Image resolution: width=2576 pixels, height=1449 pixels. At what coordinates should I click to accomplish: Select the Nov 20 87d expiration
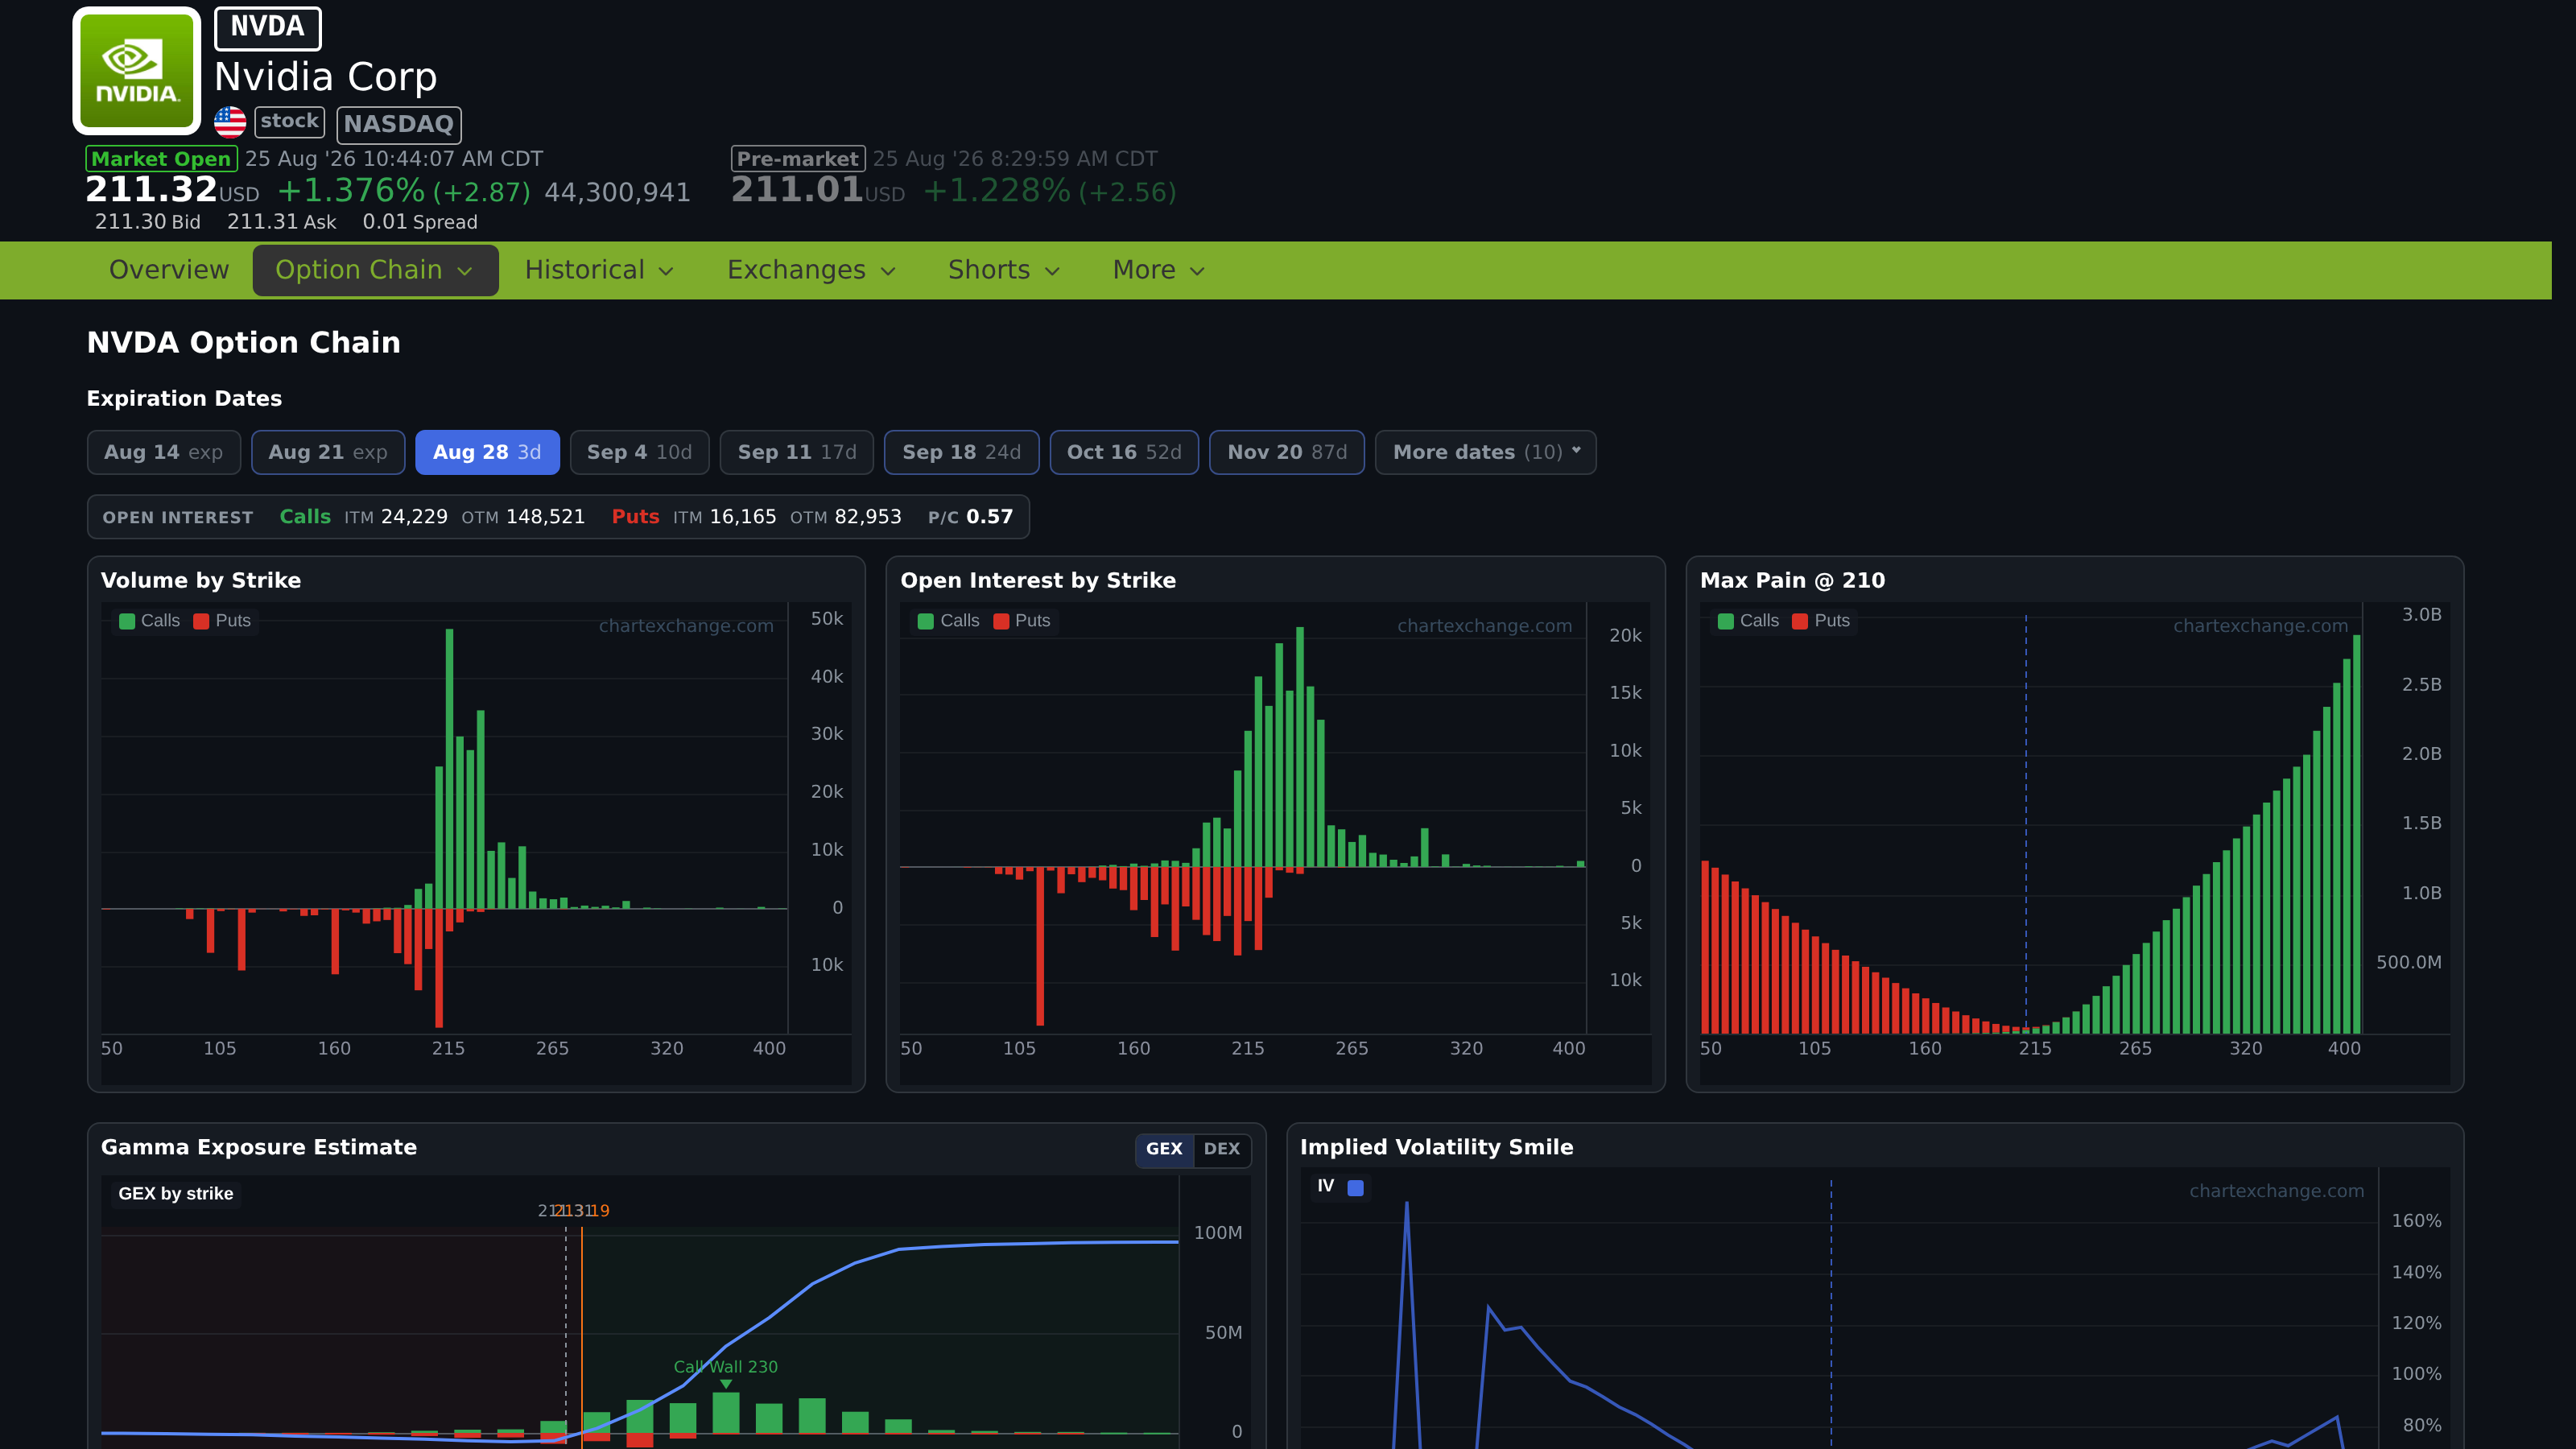(1287, 452)
